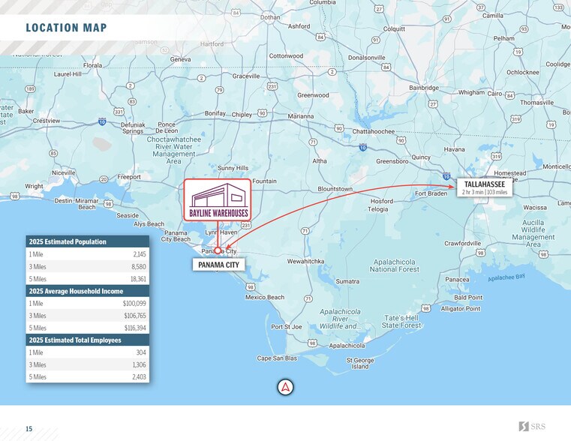This screenshot has width=571, height=441.
Task: Click the Marianna map label
Action: (x=301, y=116)
